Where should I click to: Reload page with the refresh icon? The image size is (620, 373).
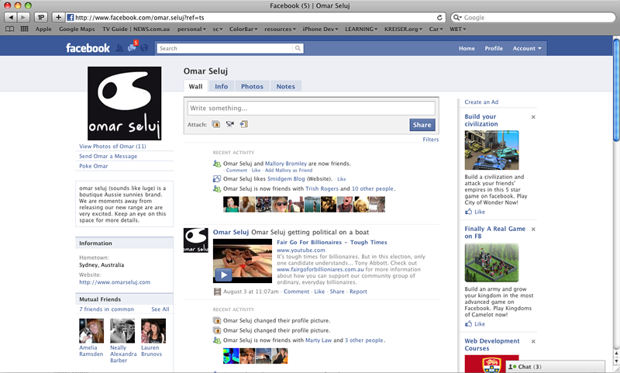click(439, 17)
